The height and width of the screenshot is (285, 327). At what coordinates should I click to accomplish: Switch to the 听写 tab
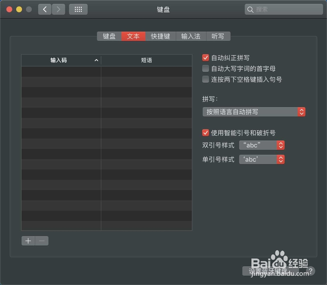(218, 36)
